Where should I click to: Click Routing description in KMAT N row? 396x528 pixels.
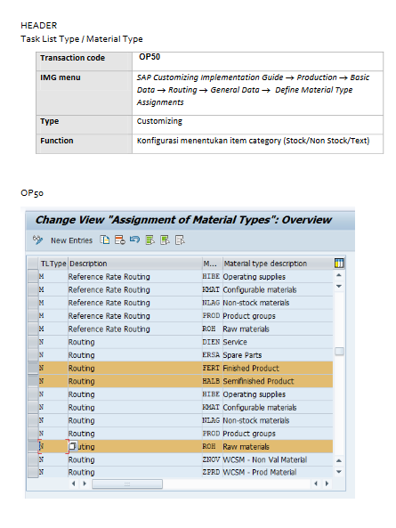tap(134, 408)
